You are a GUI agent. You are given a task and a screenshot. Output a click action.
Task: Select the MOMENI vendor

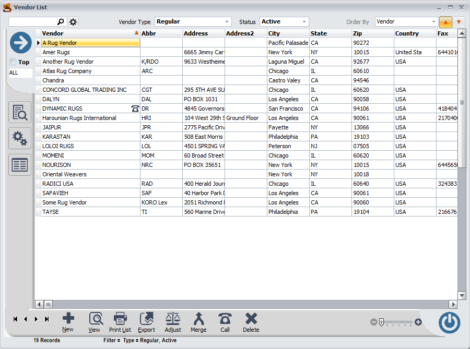pyautogui.click(x=90, y=155)
